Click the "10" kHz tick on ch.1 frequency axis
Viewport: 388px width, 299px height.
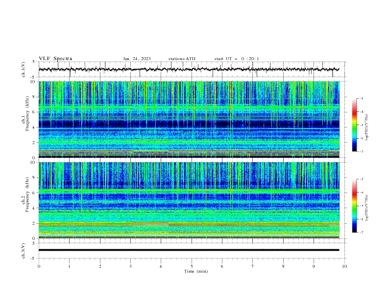point(33,82)
